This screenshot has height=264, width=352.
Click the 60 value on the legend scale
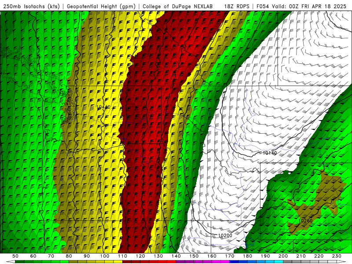33,256
